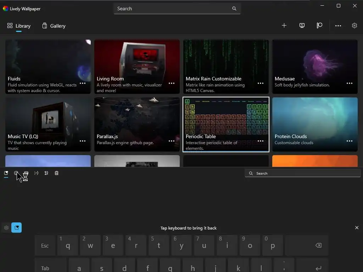363x272 pixels.
Task: Tap the p key on touch keyboard
Action: 273,245
